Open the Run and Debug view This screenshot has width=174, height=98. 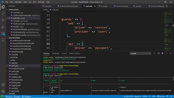[3, 27]
